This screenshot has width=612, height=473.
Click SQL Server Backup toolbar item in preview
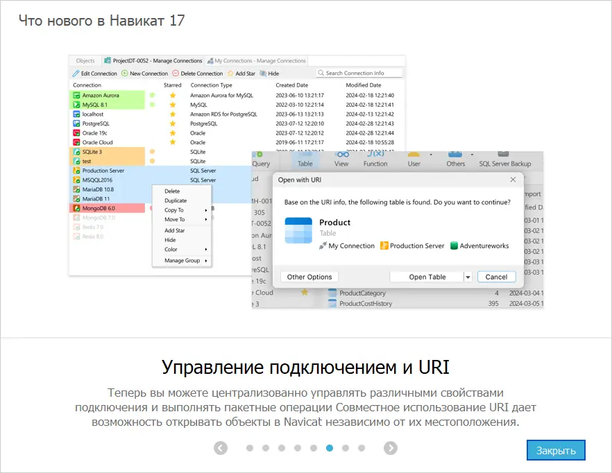click(x=504, y=160)
